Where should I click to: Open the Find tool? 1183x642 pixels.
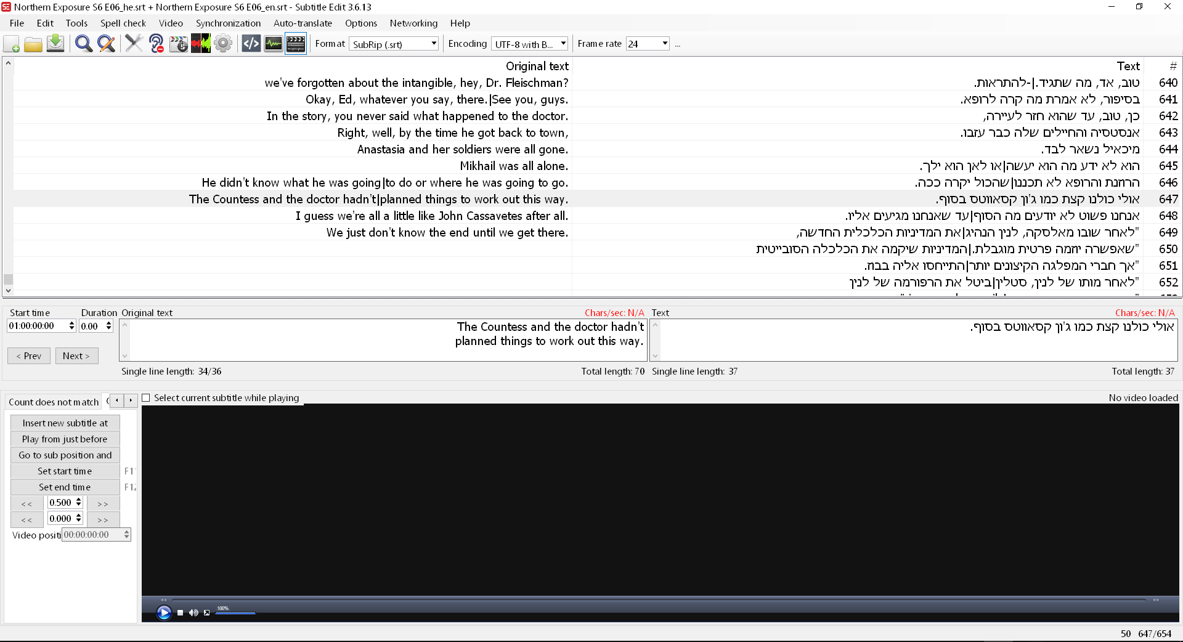tap(83, 44)
